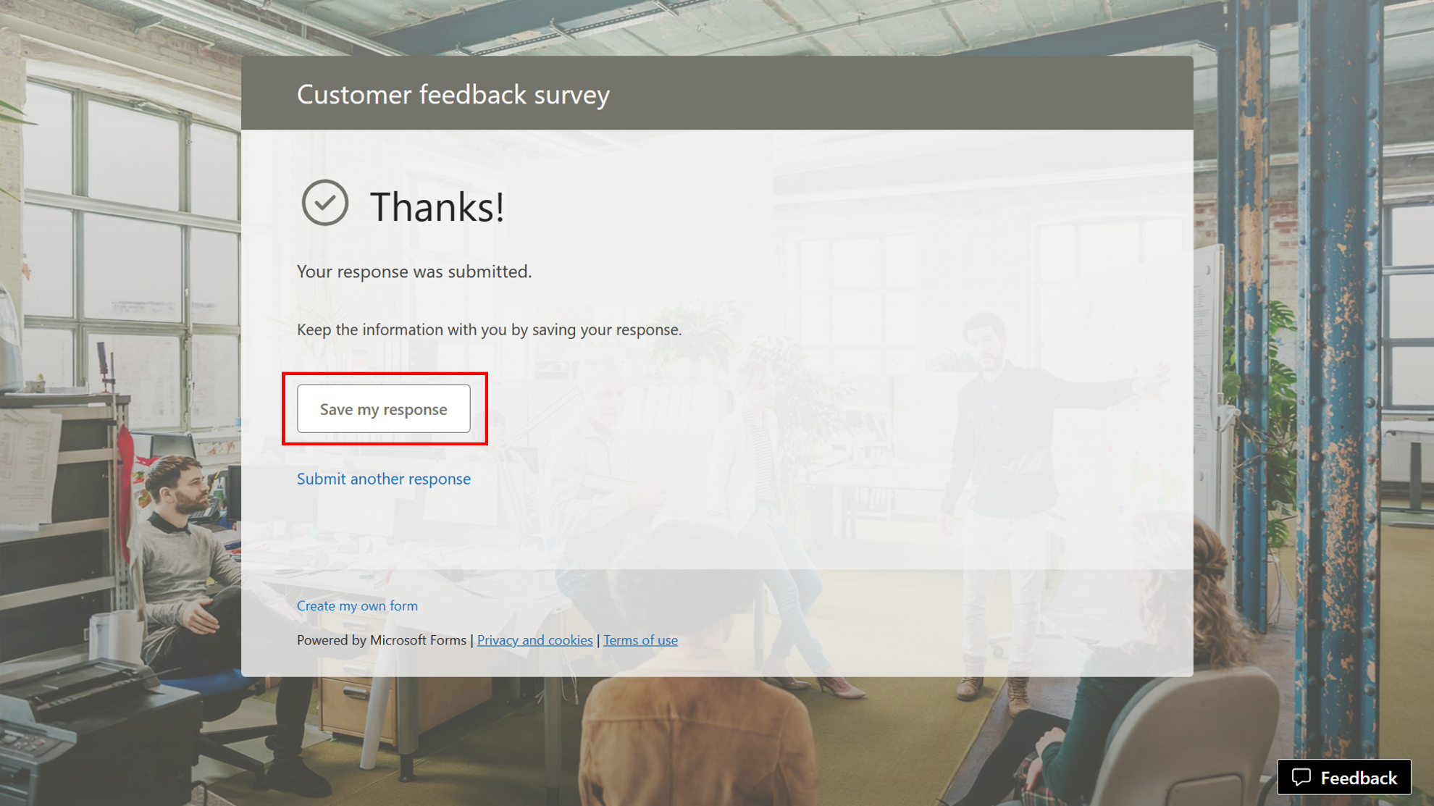The image size is (1434, 806).
Task: Open the Privacy and cookies link
Action: tap(534, 640)
